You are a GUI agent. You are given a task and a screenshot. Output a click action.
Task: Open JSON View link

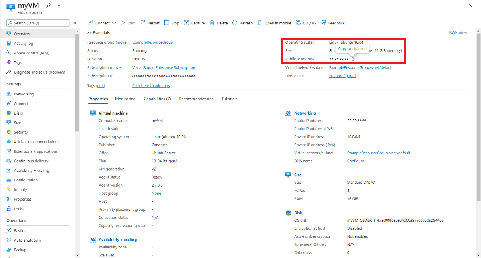pyautogui.click(x=457, y=33)
